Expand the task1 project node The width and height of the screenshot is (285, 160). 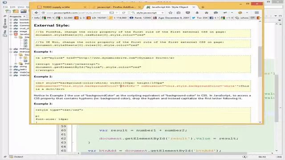click(x=11, y=69)
